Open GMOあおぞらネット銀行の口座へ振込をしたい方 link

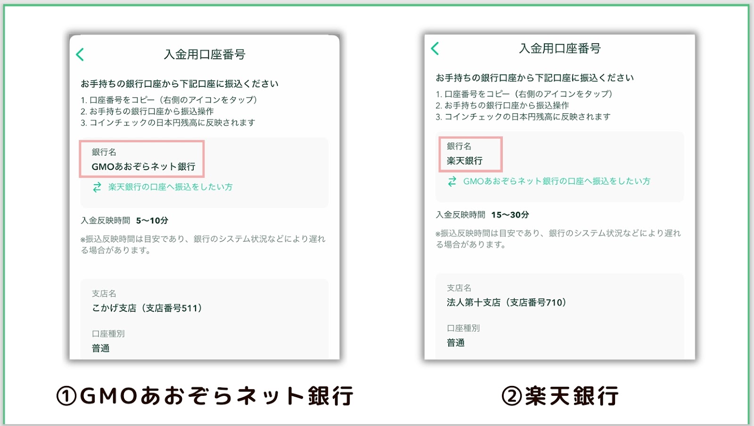[557, 181]
